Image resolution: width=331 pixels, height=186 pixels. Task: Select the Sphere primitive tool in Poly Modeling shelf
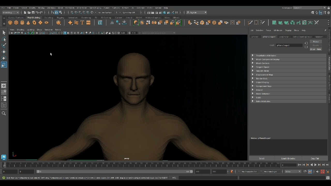[10, 22]
